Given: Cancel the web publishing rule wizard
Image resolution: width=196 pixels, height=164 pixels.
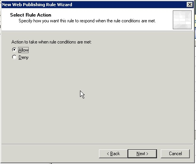Looking at the screenshot, I should pyautogui.click(x=175, y=154).
